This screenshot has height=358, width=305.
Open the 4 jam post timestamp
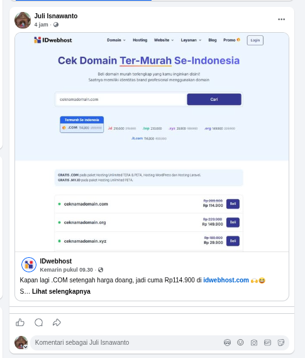(42, 25)
